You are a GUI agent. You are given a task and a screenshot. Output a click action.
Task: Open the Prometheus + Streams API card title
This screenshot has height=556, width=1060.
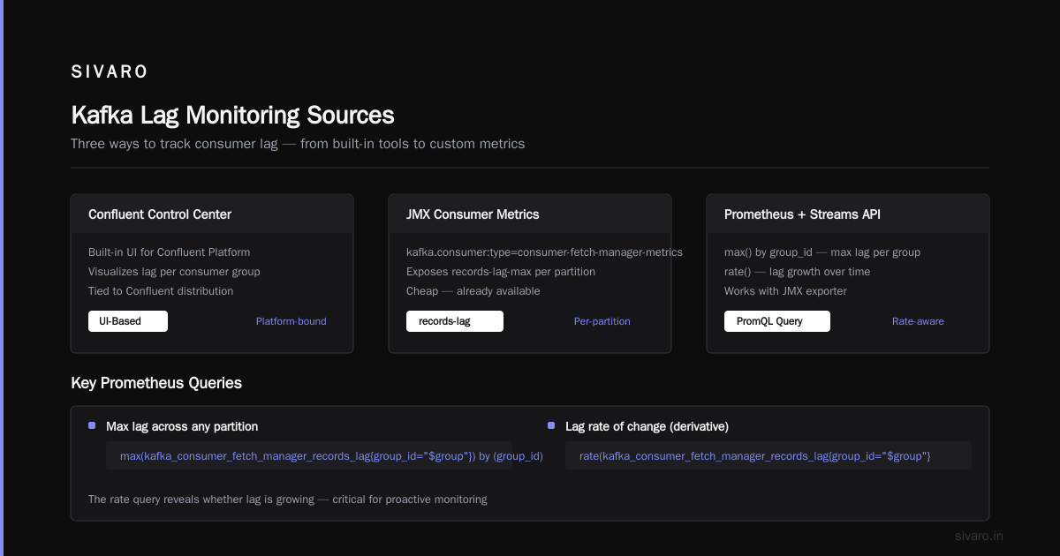click(x=802, y=214)
